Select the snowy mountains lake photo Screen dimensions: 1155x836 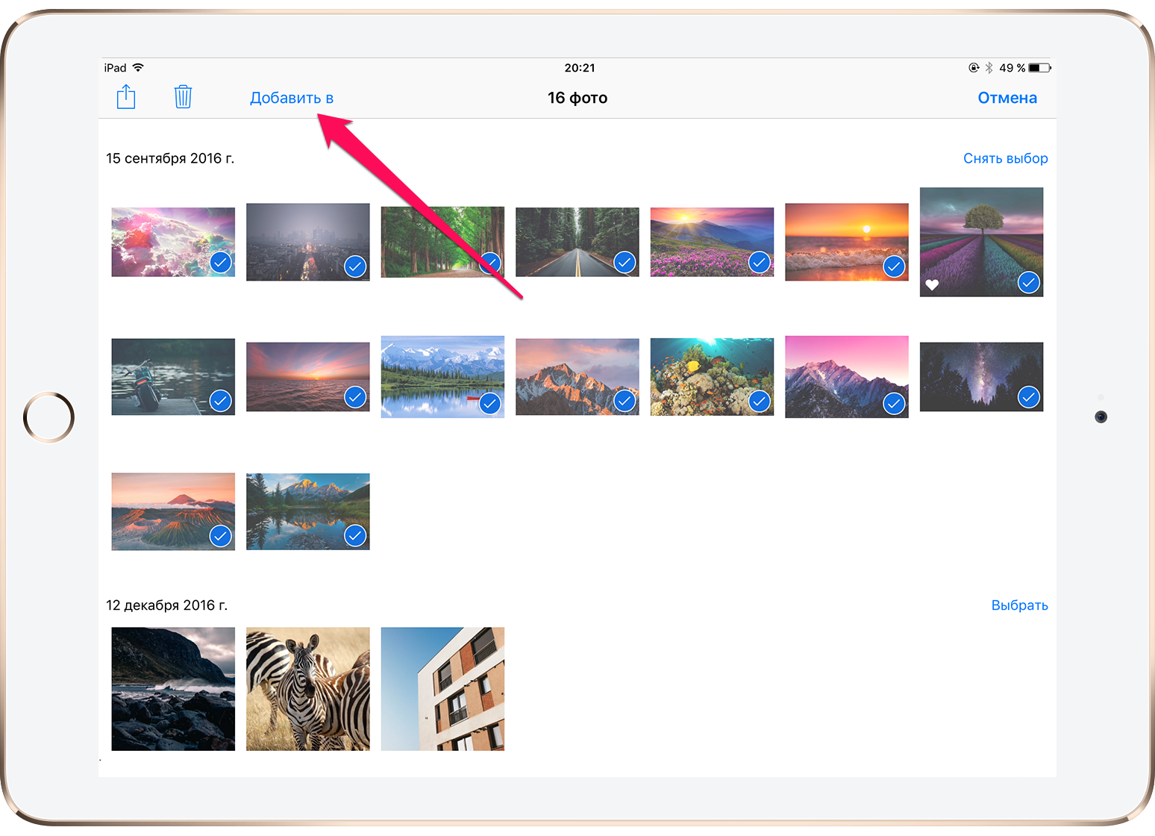[442, 377]
